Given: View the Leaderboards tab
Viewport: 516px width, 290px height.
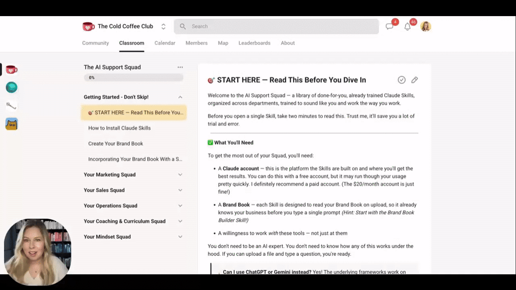Looking at the screenshot, I should click(254, 43).
